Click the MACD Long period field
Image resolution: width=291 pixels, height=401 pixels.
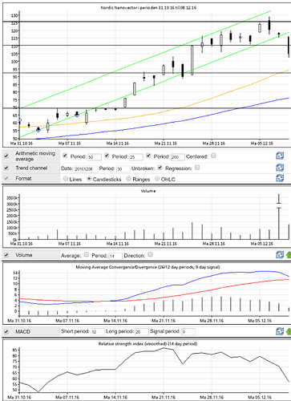(142, 332)
